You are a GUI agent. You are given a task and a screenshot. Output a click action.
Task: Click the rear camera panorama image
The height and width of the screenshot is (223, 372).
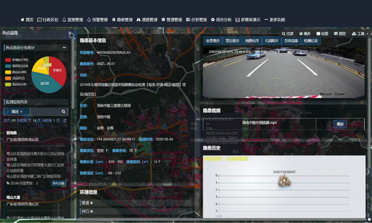(284, 72)
